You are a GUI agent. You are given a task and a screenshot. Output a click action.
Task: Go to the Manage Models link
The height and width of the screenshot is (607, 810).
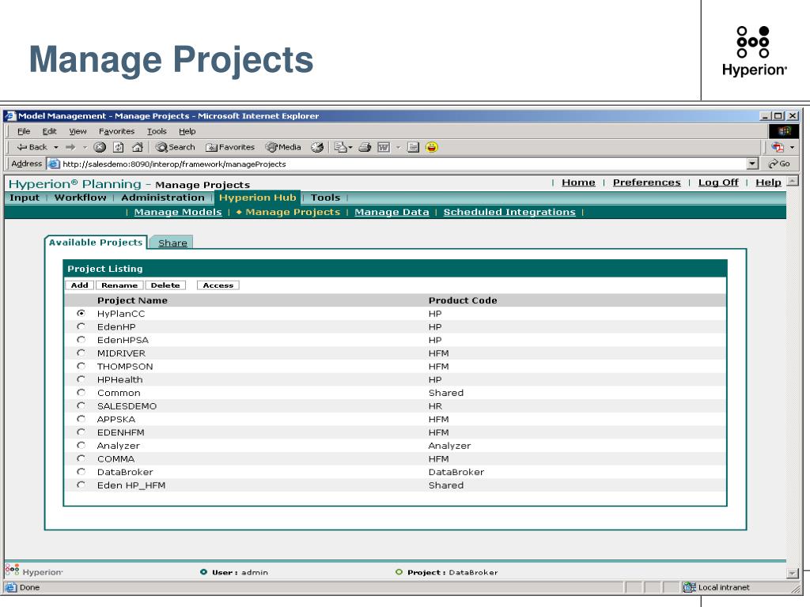tap(178, 212)
